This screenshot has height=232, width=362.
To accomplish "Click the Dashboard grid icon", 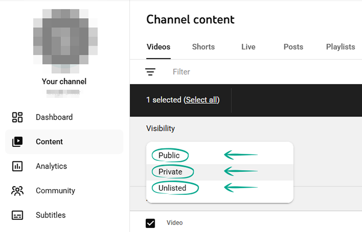I will click(x=17, y=117).
